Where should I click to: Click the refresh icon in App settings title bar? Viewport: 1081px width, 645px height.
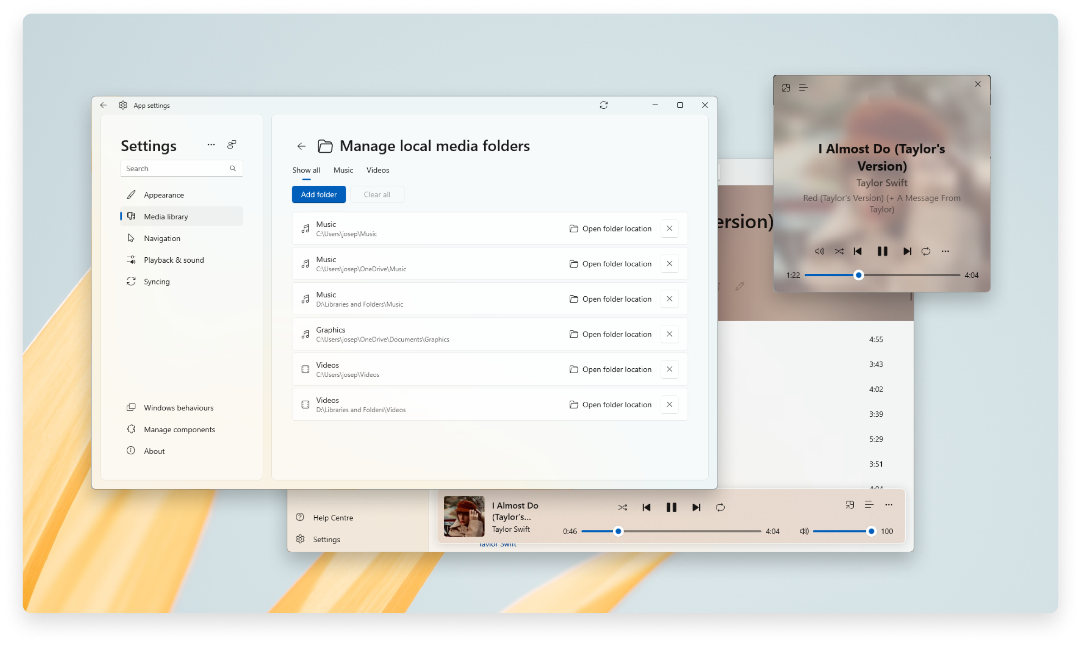[x=603, y=105]
